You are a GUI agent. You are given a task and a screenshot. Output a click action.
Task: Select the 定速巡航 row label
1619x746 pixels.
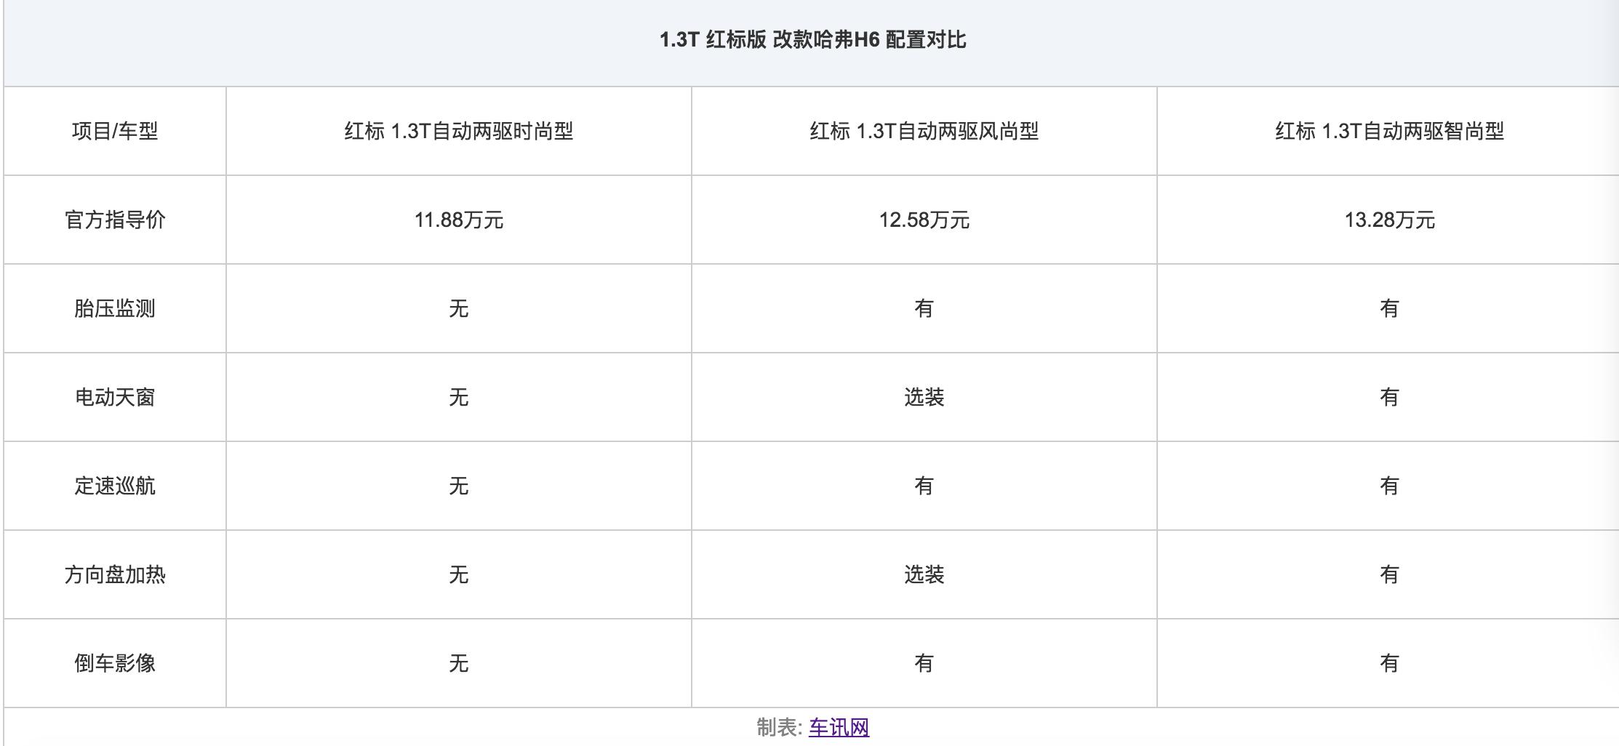coord(115,486)
